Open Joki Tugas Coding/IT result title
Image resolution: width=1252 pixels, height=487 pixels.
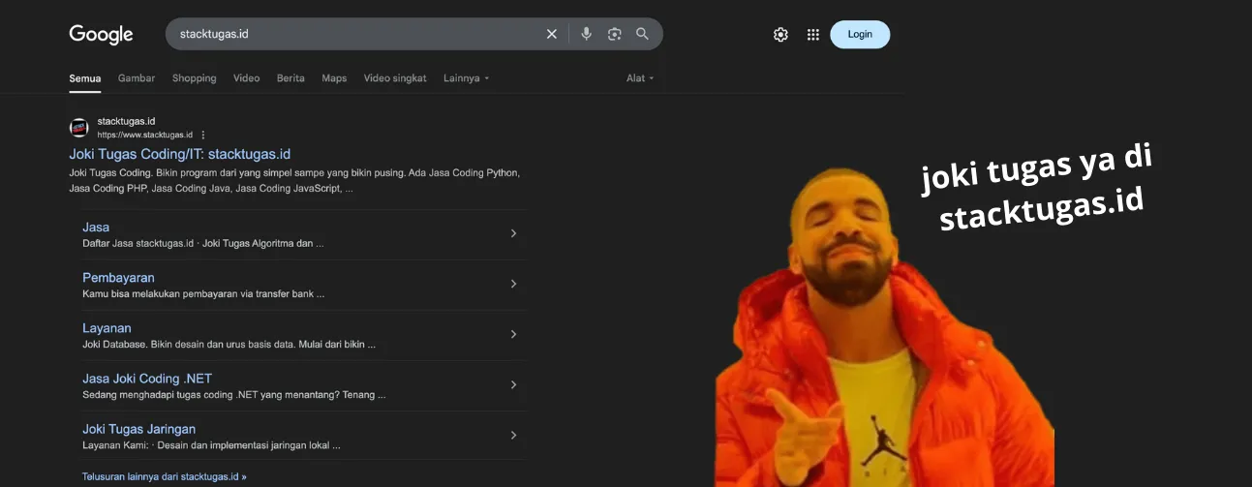tap(179, 154)
